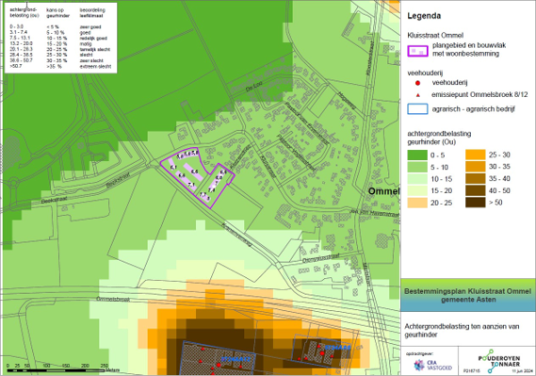Viewport: 536px width, 376px height.
Task: Select the 20 - 25 legend swatch
Action: pyautogui.click(x=417, y=203)
